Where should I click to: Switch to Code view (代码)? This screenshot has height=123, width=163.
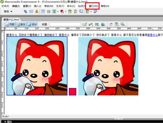10,25
